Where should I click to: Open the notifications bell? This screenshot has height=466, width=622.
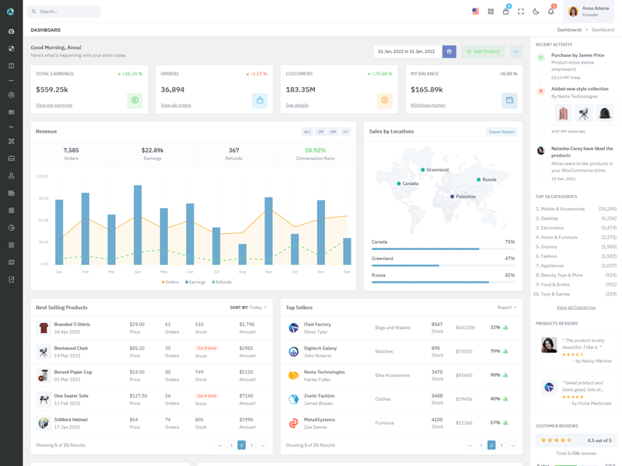point(550,11)
